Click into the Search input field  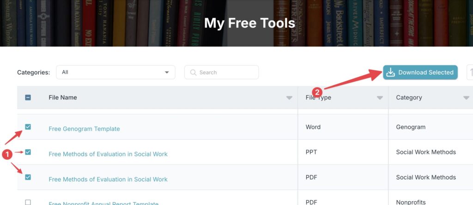click(221, 72)
